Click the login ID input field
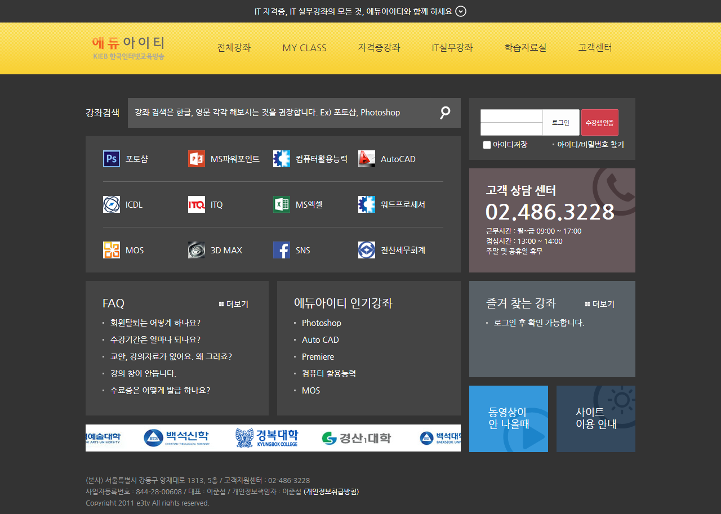The image size is (721, 514). [x=511, y=116]
